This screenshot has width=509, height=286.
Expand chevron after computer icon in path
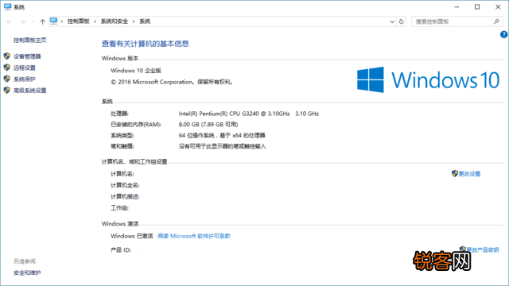coord(62,21)
